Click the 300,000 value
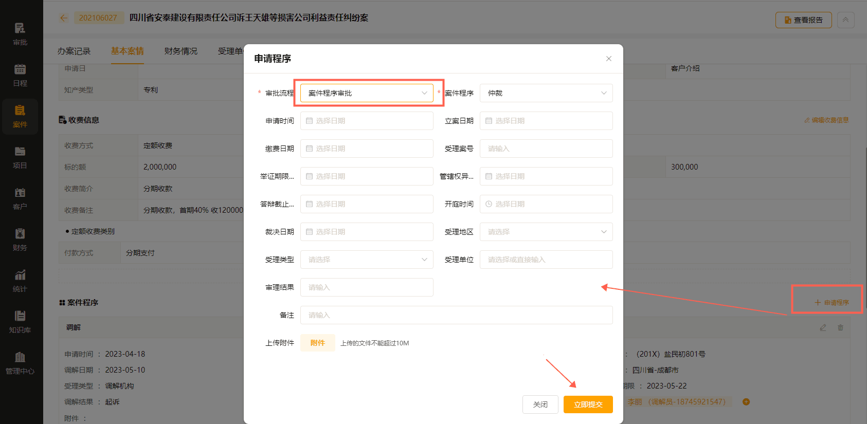This screenshot has width=867, height=424. (x=684, y=167)
